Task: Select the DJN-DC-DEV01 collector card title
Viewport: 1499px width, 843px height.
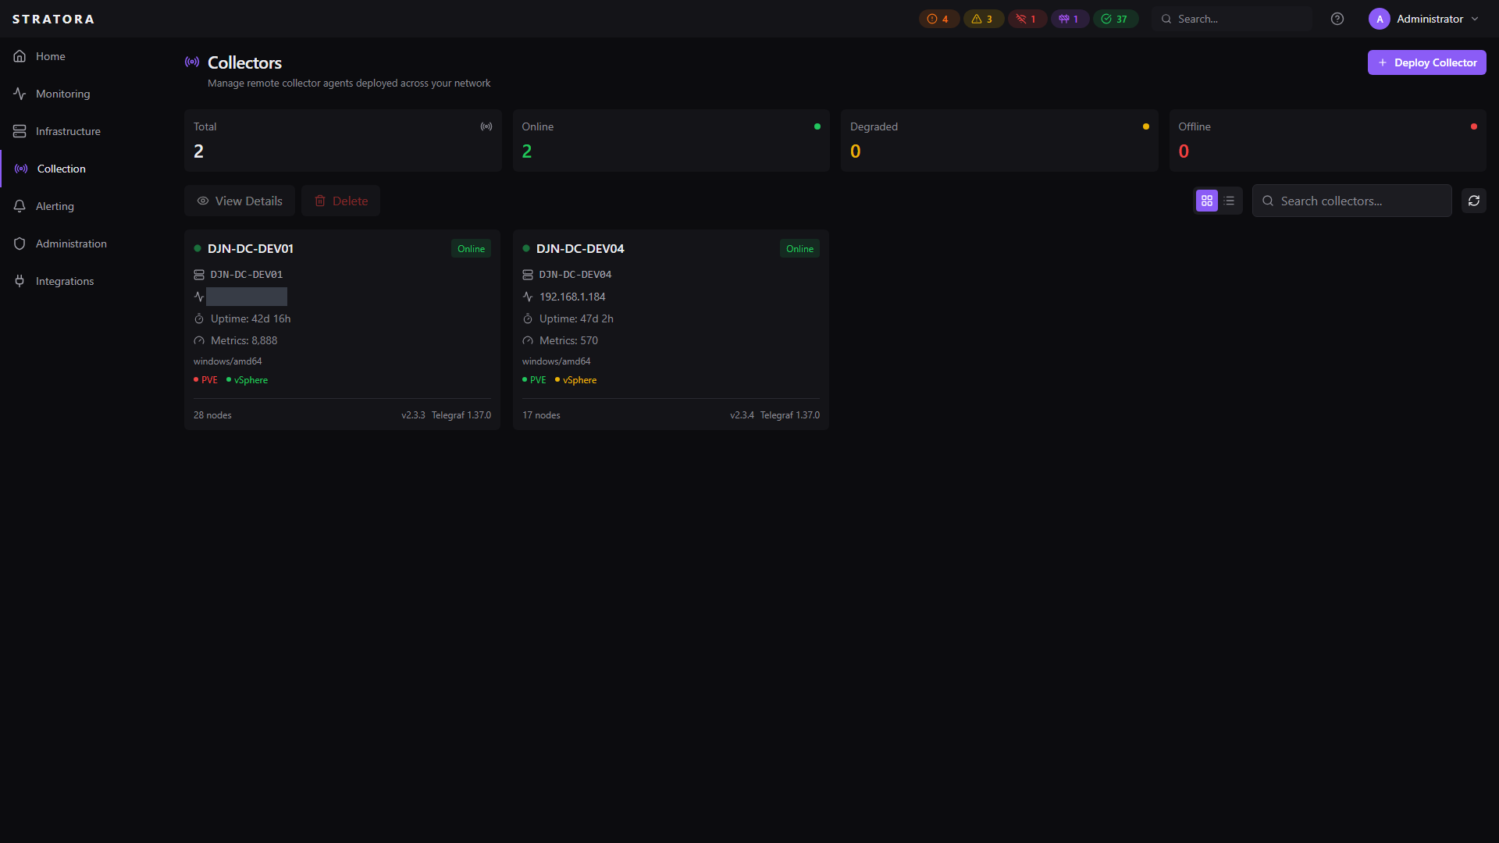Action: [251, 248]
